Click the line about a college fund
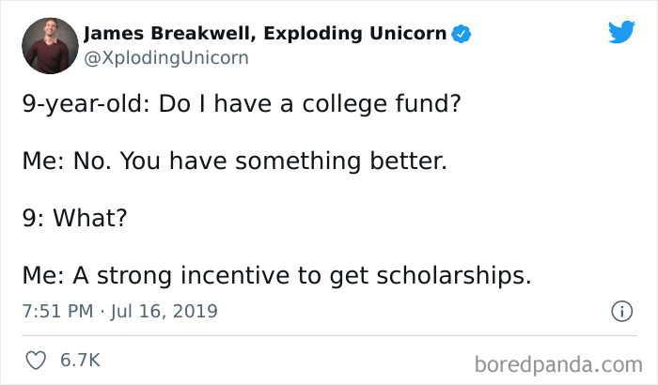Screen dimensions: 658x385 pyautogui.click(x=241, y=101)
